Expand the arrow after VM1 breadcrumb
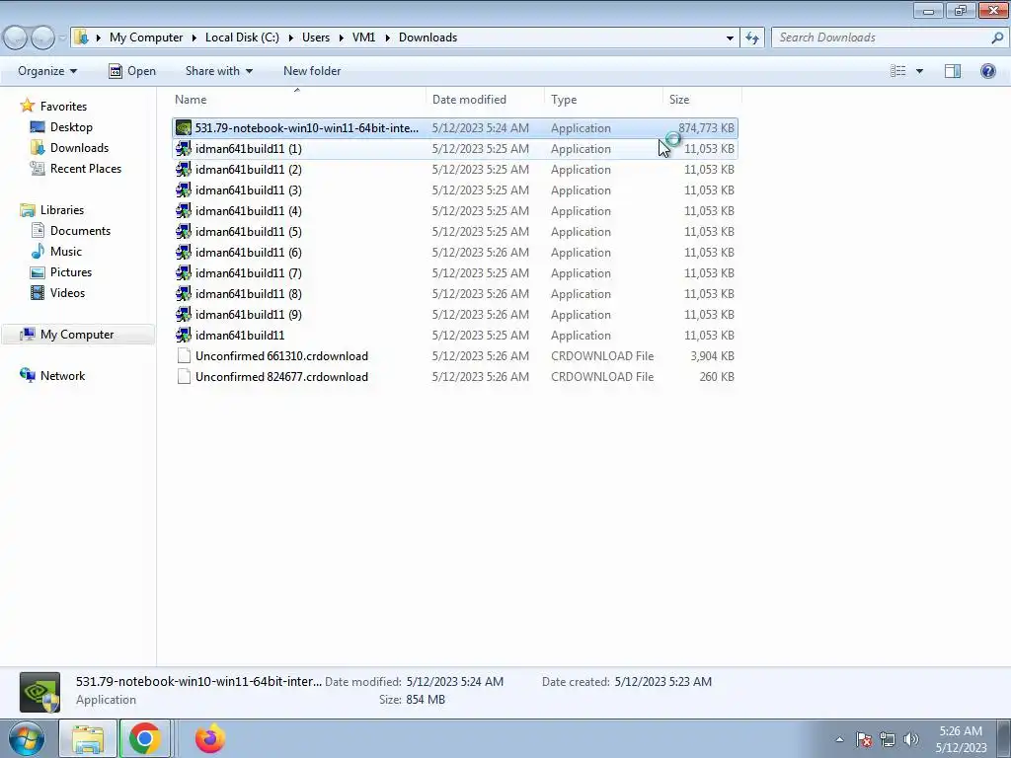The width and height of the screenshot is (1011, 758). pyautogui.click(x=387, y=38)
